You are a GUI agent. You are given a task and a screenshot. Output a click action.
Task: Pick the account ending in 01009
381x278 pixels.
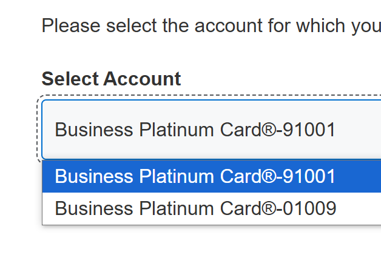(195, 208)
